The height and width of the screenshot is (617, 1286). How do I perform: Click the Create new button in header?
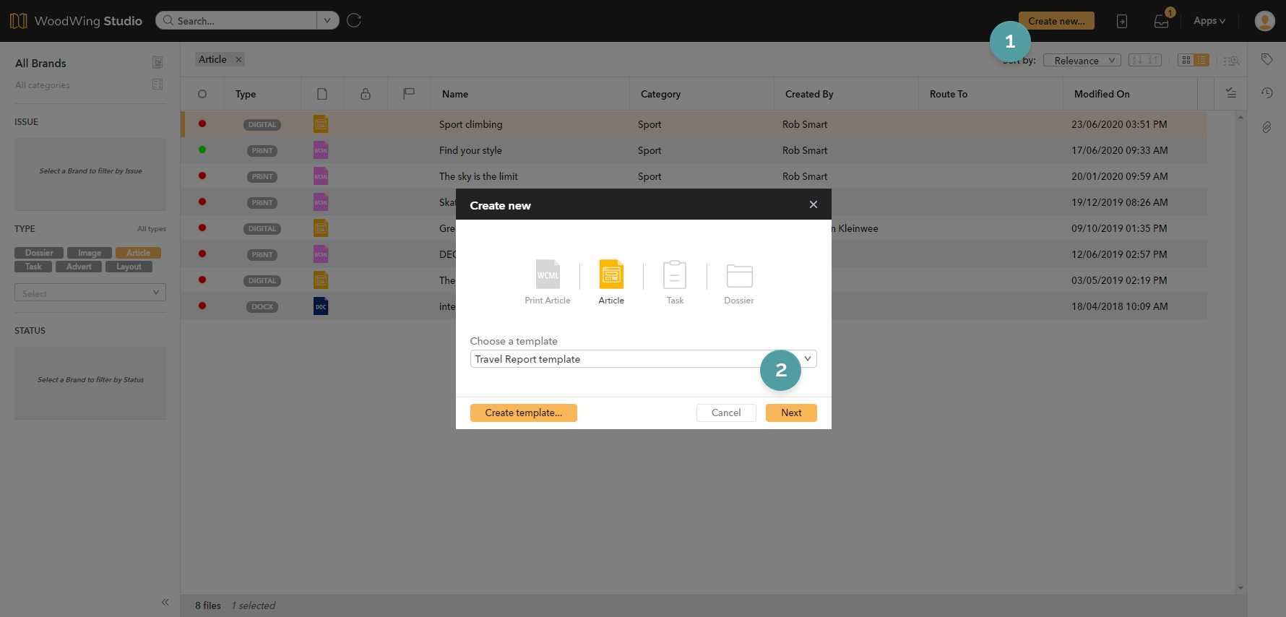click(x=1056, y=21)
